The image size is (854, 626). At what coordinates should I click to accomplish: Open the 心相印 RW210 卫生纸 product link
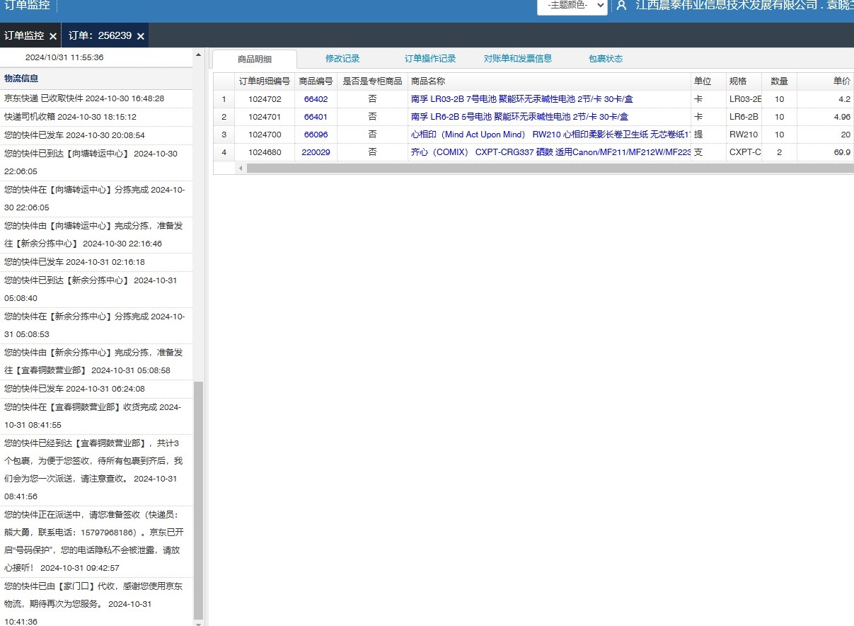click(x=550, y=135)
